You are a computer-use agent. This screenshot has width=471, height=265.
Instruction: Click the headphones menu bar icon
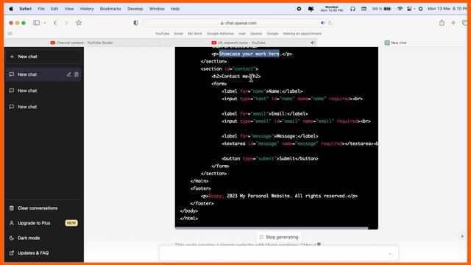[x=353, y=9]
